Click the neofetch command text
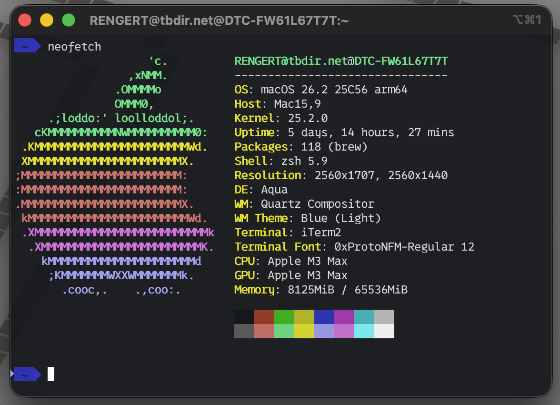This screenshot has height=405, width=560. tap(74, 47)
